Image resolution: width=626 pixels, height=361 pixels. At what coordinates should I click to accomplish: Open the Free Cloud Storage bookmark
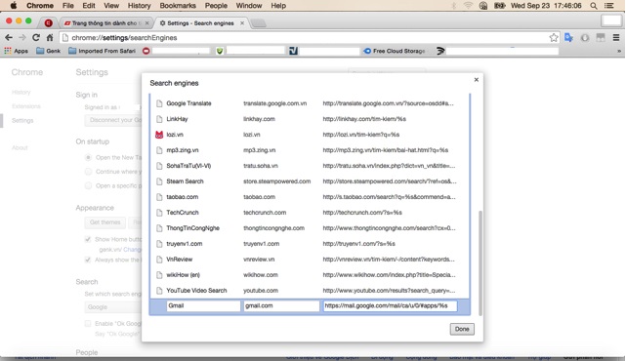point(394,51)
